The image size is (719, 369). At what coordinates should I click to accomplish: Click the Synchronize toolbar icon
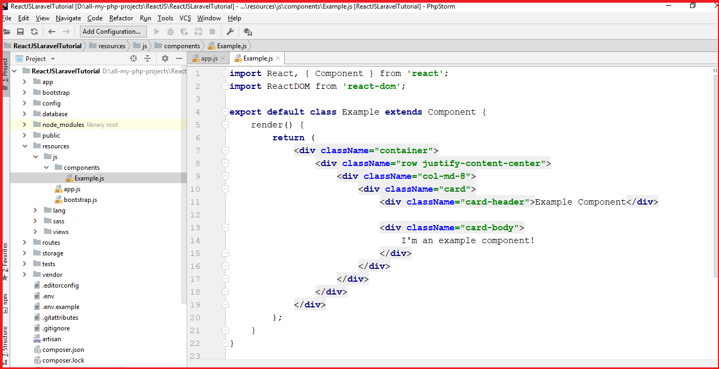(x=33, y=31)
